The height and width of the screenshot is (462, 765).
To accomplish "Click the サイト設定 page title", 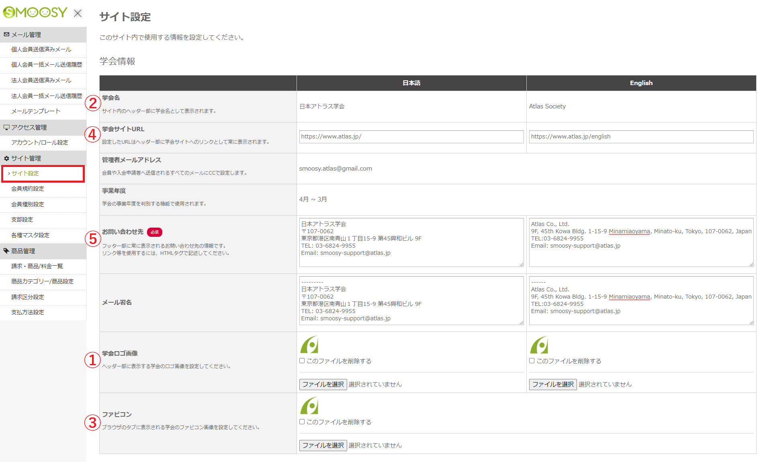I will tap(125, 17).
